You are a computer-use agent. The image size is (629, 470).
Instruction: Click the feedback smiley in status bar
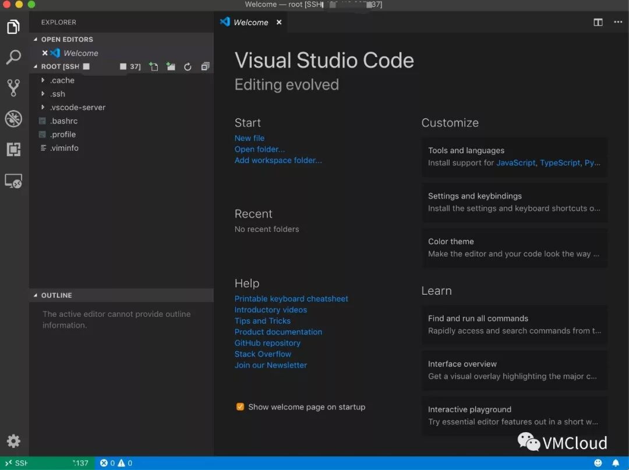click(x=598, y=463)
